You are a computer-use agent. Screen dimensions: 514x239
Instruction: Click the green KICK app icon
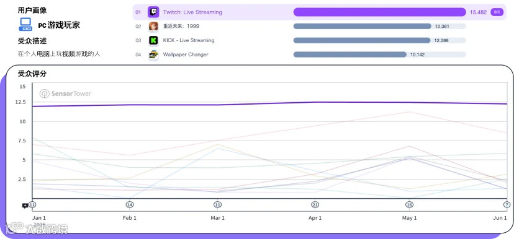(153, 40)
